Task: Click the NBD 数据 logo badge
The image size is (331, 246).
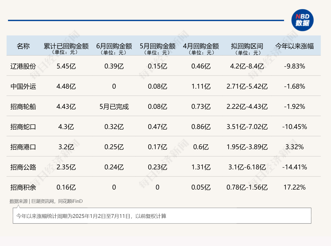Action: click(302, 20)
